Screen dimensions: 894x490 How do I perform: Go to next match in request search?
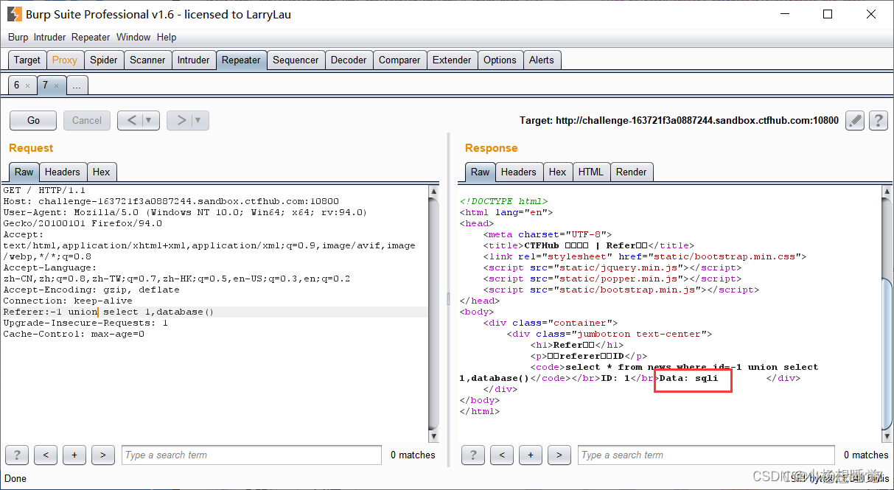pyautogui.click(x=103, y=455)
